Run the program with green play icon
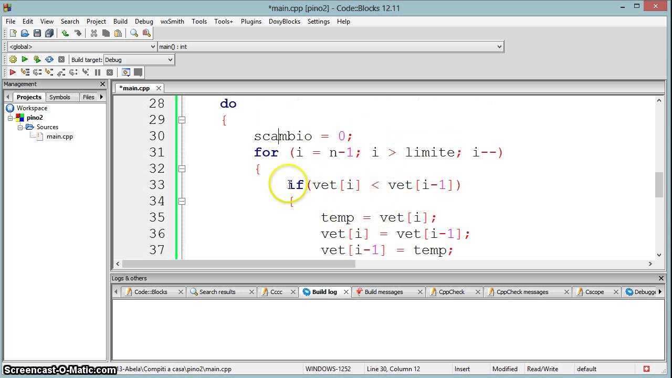The image size is (672, 378). (25, 60)
